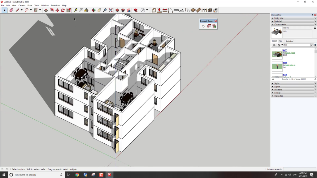Select the Tape Measure tool
This screenshot has height=178, width=317.
point(76,10)
